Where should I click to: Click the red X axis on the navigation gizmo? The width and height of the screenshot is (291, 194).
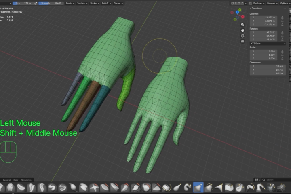242,17
